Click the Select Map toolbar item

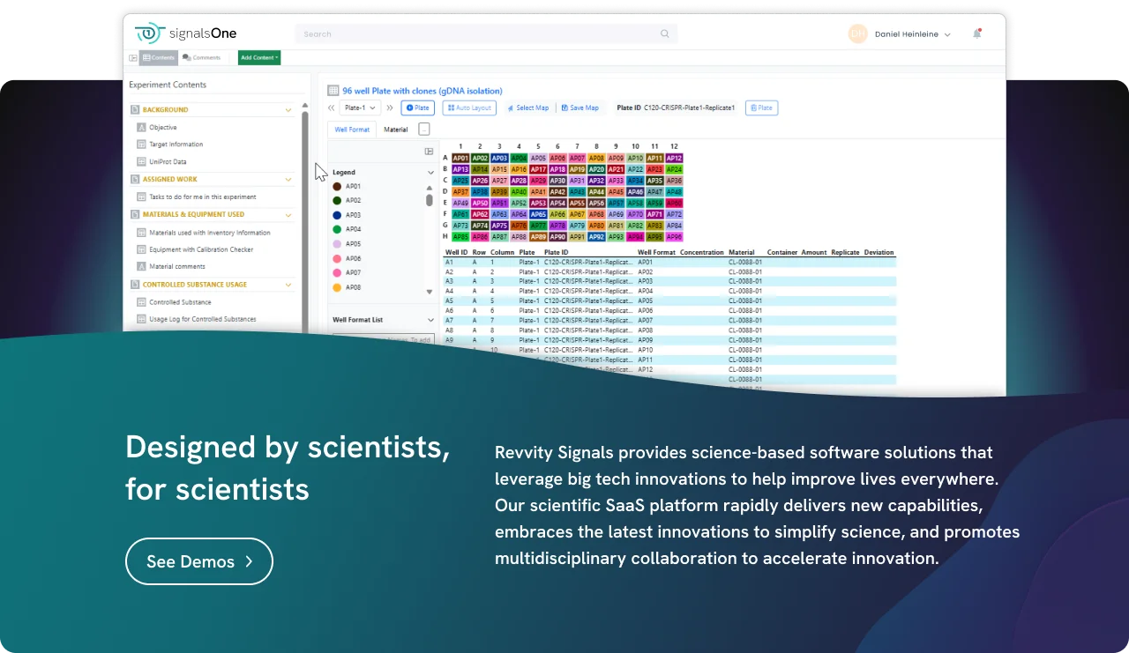point(527,108)
